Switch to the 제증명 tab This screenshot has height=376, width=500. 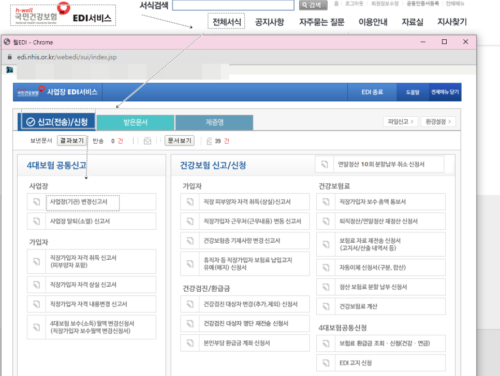[214, 121]
